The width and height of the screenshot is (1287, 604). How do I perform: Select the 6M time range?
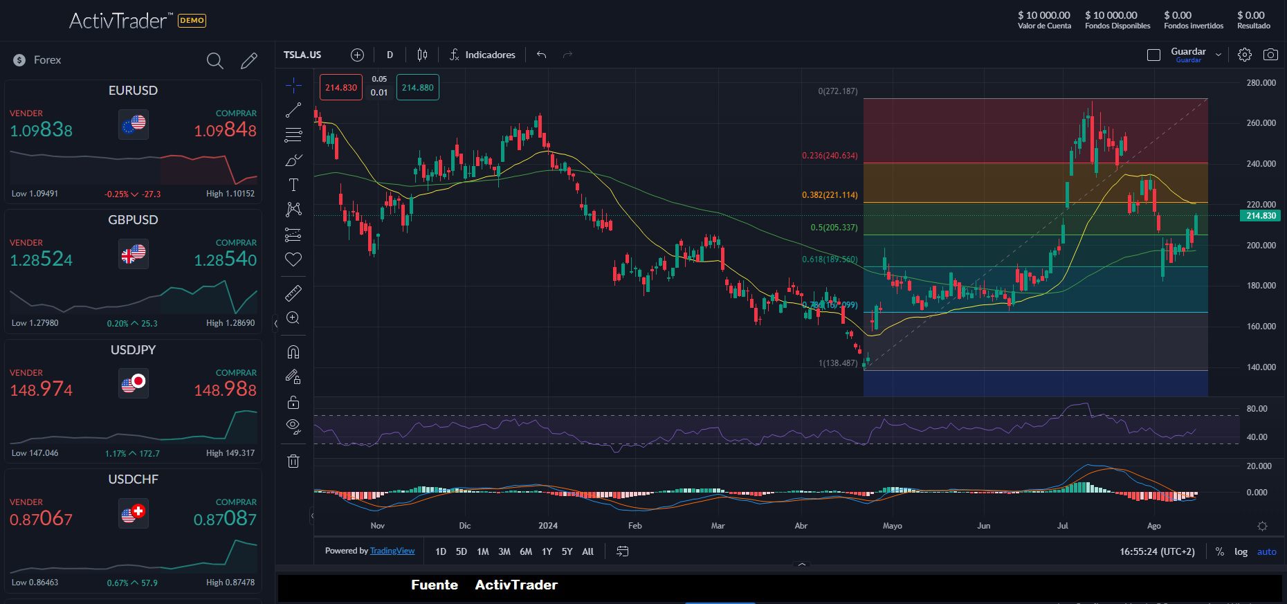click(x=526, y=551)
